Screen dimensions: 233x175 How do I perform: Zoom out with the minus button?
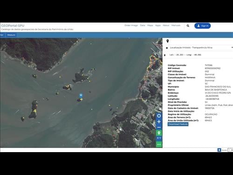159,127
